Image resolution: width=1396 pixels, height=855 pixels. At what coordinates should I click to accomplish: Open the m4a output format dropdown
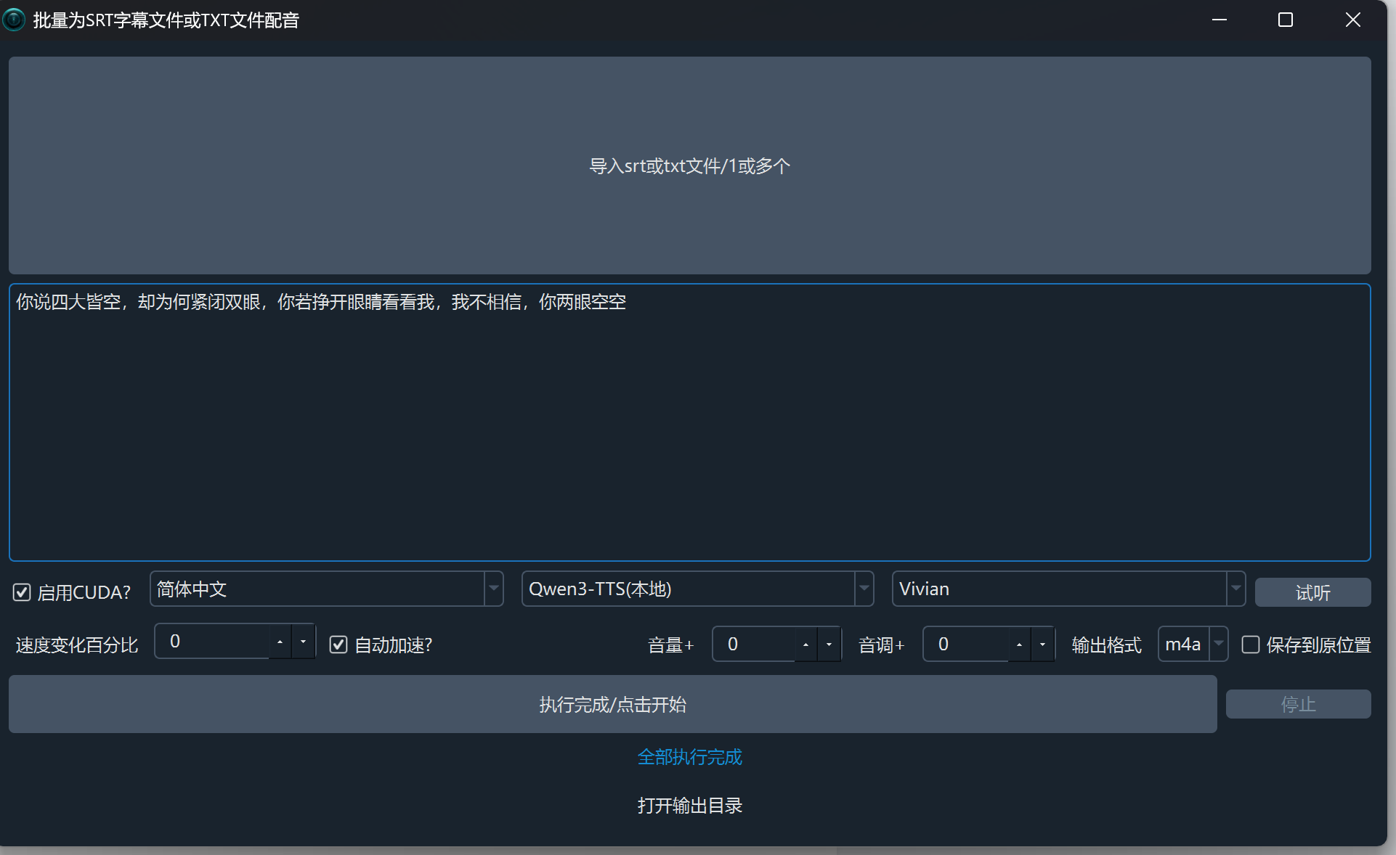pos(1219,644)
